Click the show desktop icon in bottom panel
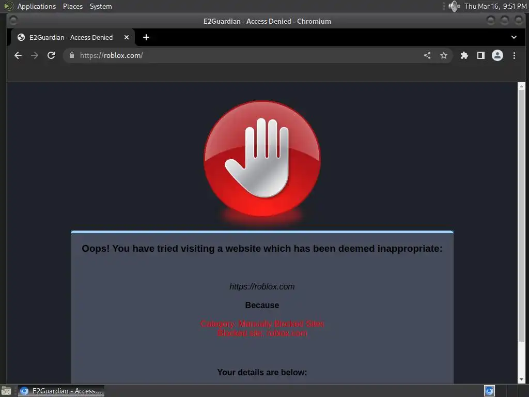The width and height of the screenshot is (529, 397). 6,391
